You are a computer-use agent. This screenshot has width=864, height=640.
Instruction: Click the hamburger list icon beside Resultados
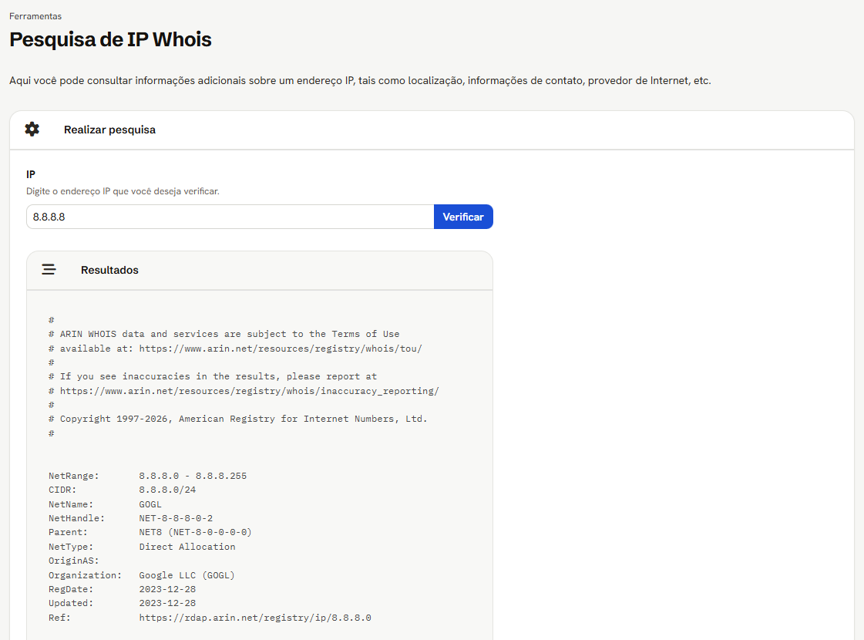[x=49, y=270]
